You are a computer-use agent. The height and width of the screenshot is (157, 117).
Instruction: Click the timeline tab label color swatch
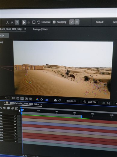[7, 103]
